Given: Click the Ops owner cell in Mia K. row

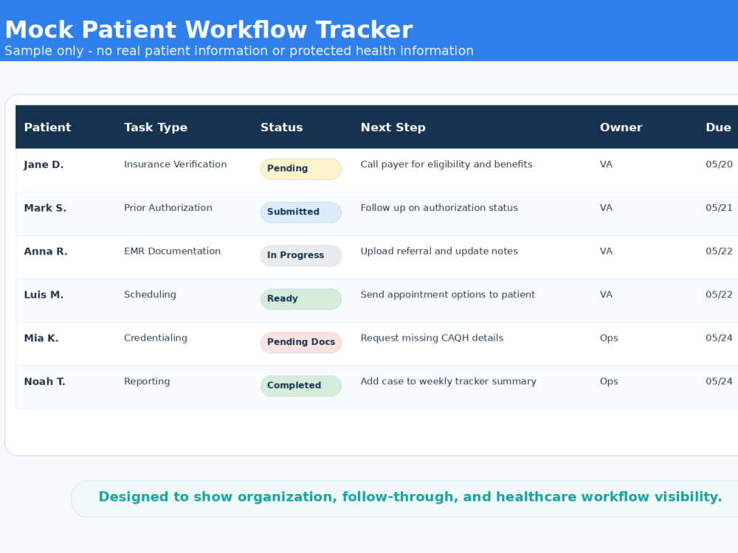Looking at the screenshot, I should click(x=609, y=338).
